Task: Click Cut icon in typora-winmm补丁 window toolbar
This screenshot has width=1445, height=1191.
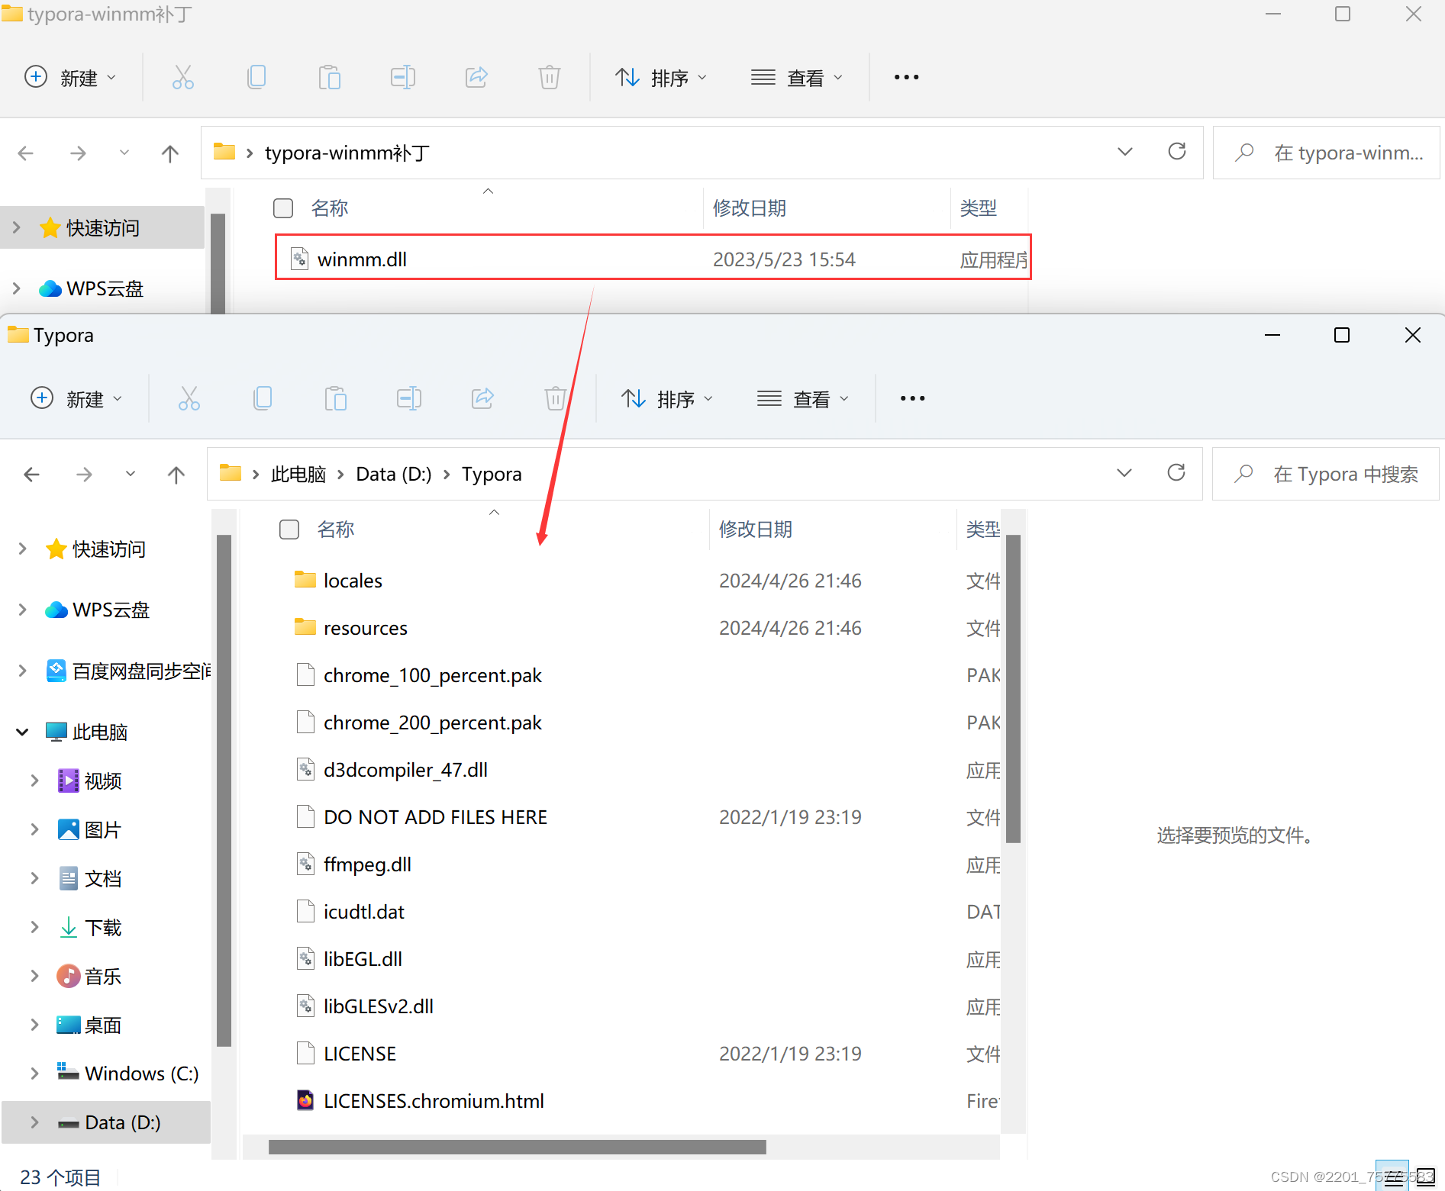Action: [x=183, y=77]
